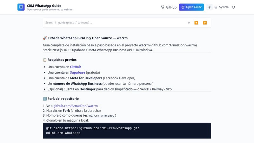Click the clipboard icon by Requisitos previos
This screenshot has height=143, width=254.
pos(45,60)
